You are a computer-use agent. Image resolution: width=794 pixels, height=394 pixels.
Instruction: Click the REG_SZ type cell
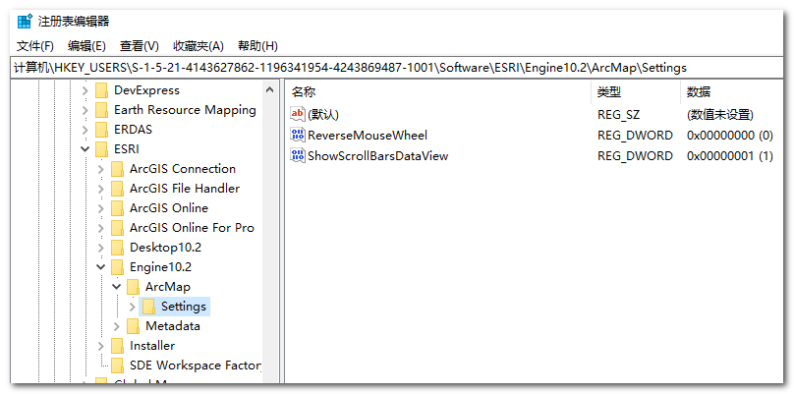pyautogui.click(x=618, y=115)
